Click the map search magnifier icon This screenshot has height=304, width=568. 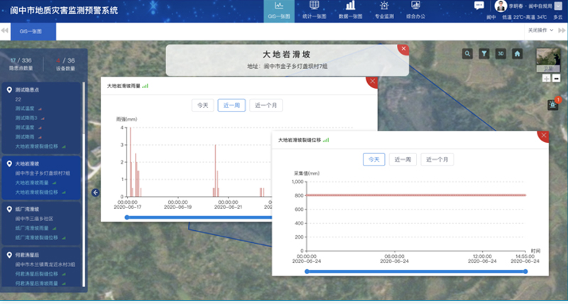467,53
